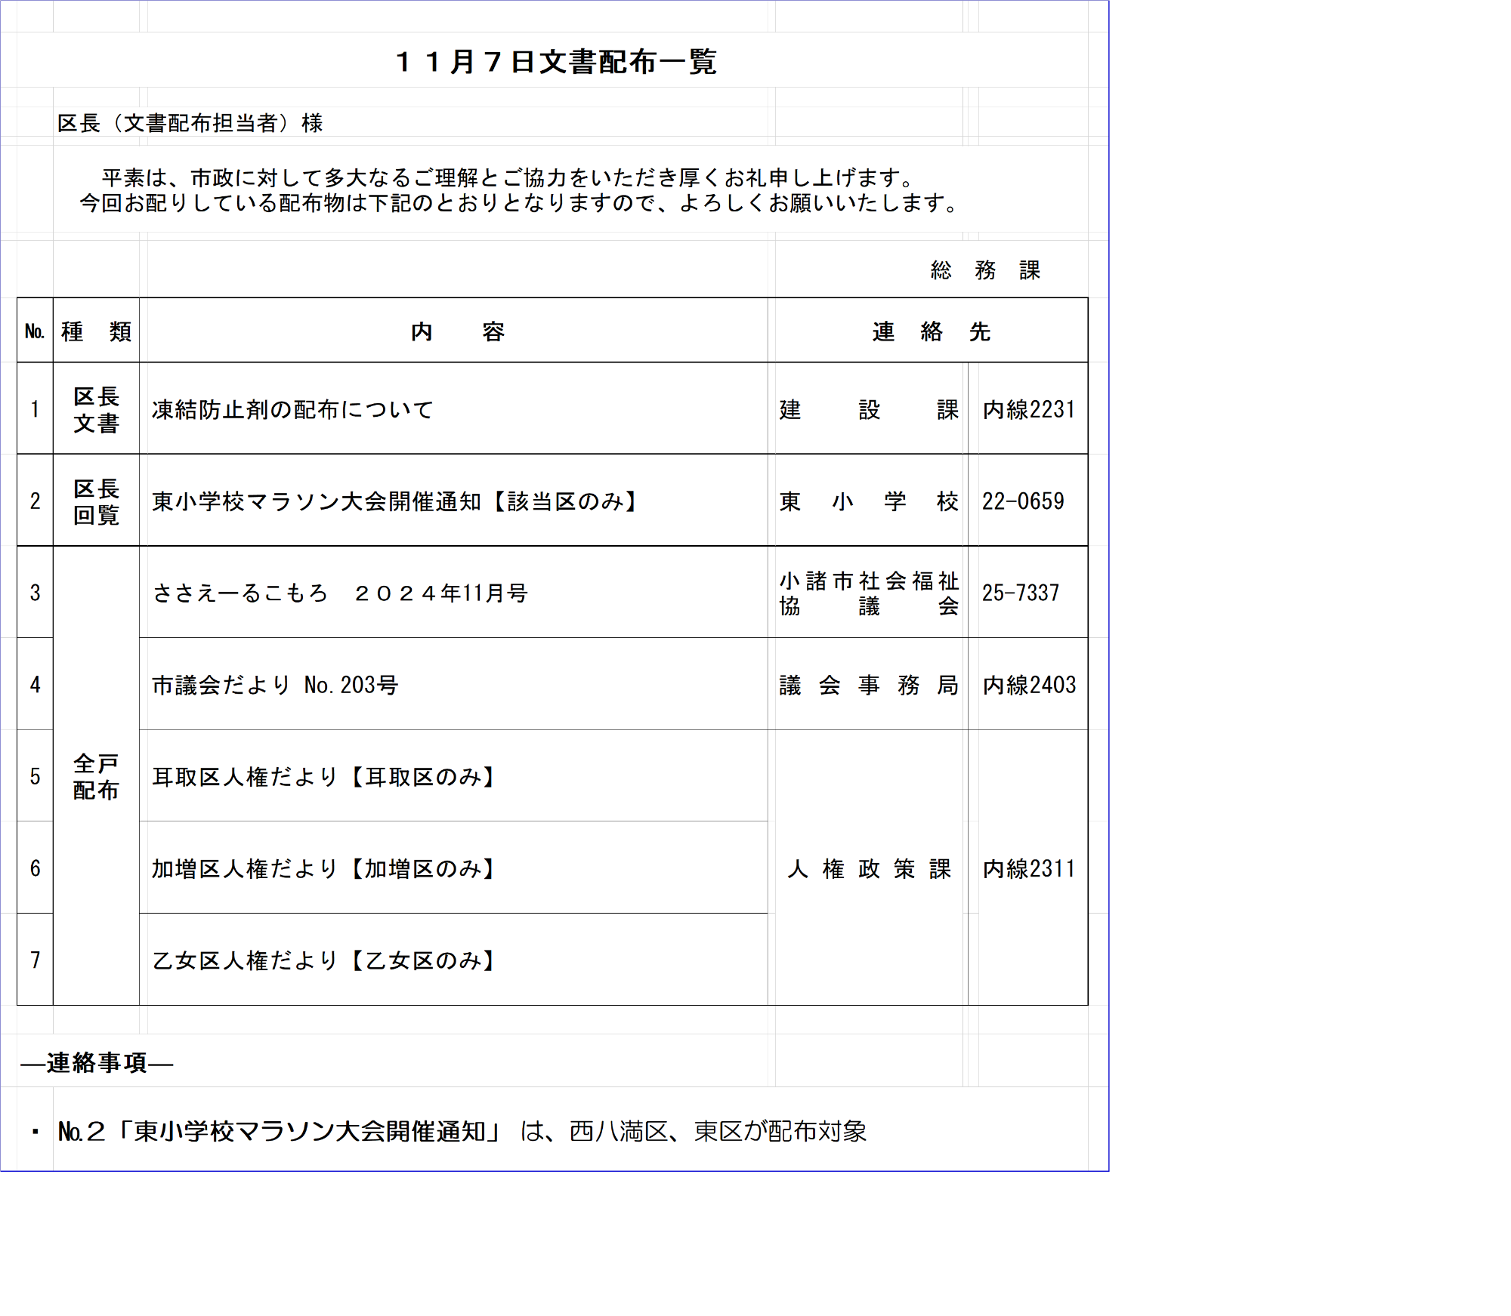Select row number '1' cell

(x=35, y=409)
